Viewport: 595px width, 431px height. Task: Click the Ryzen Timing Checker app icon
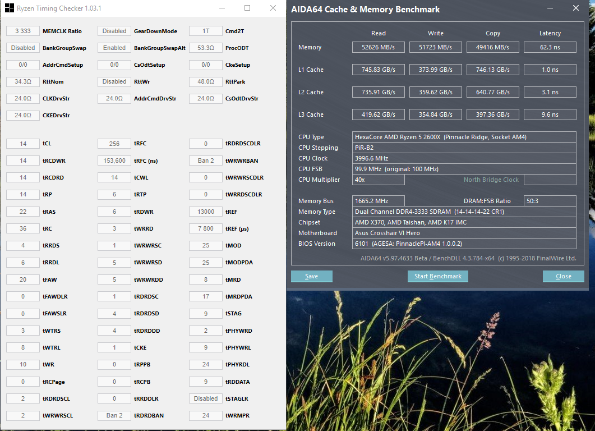pos(9,8)
